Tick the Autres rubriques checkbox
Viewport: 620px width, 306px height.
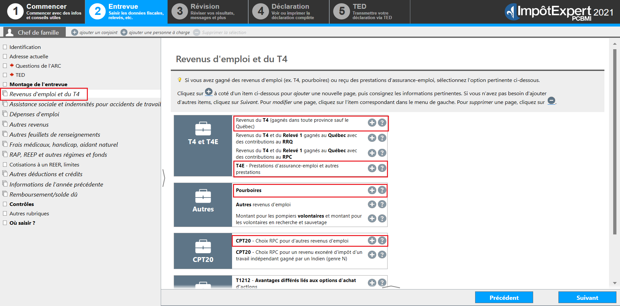point(5,213)
